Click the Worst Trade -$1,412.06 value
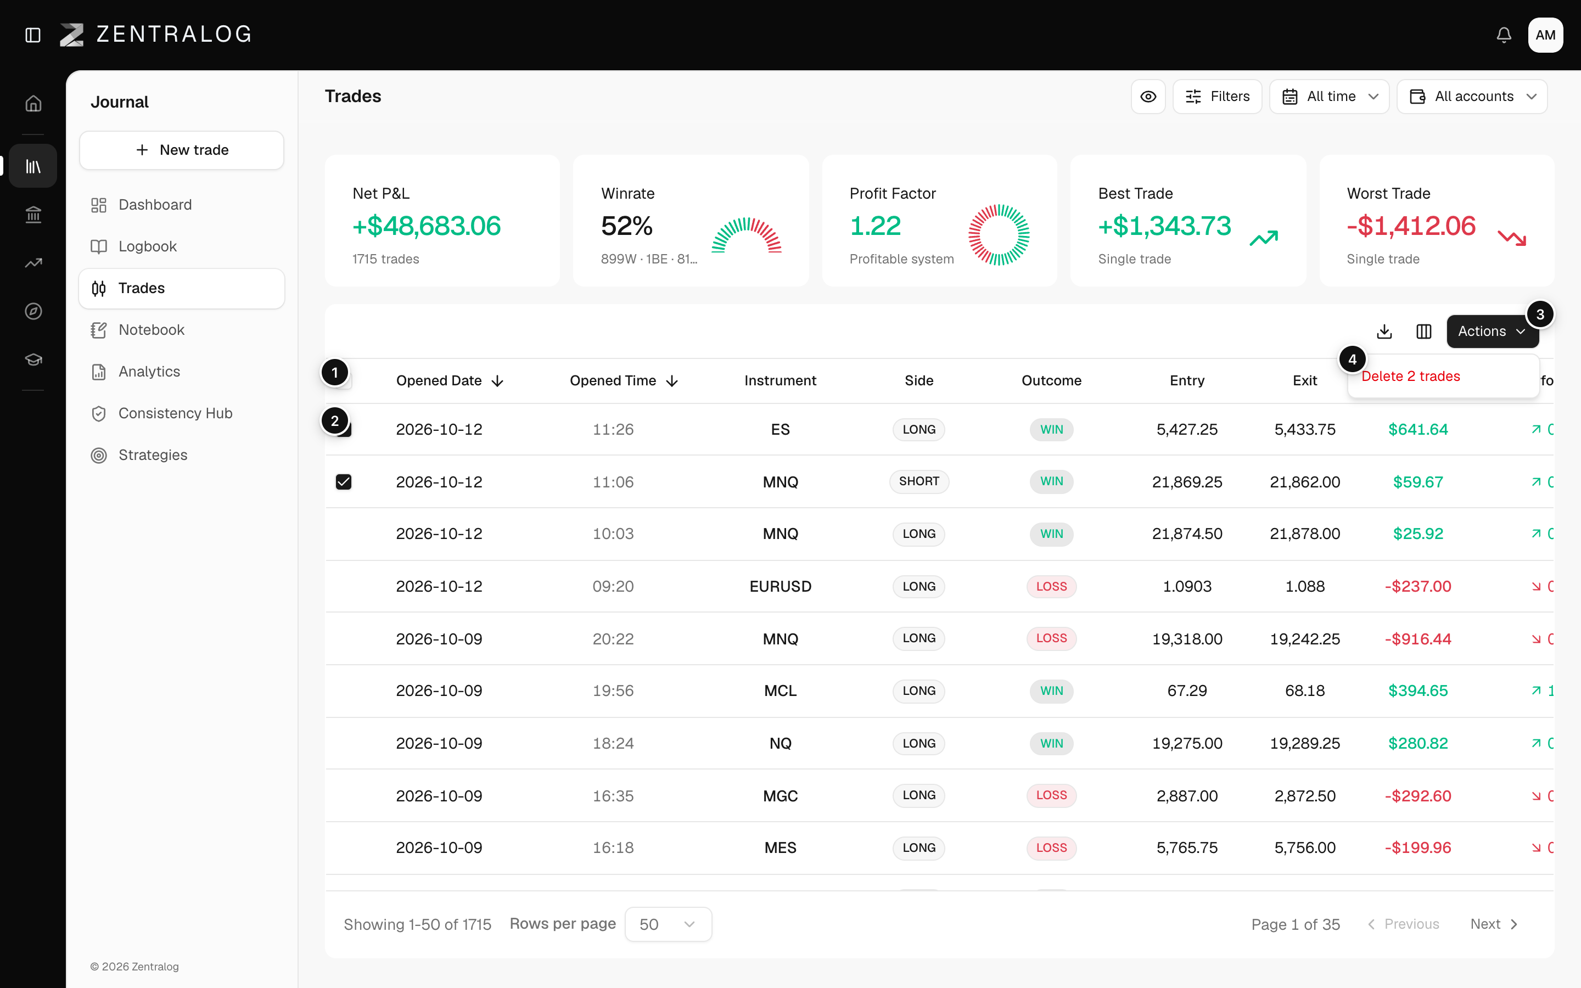Screen dimensions: 1581x988 pyautogui.click(x=1411, y=226)
